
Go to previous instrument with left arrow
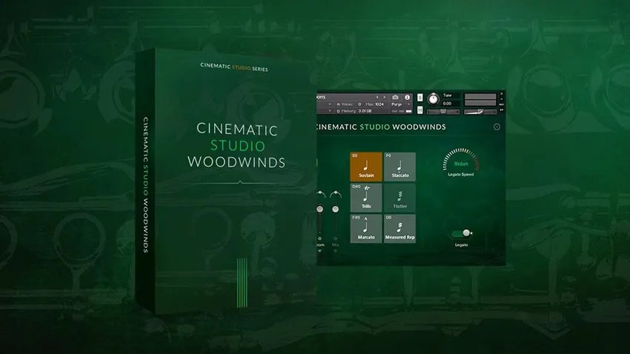[377, 97]
